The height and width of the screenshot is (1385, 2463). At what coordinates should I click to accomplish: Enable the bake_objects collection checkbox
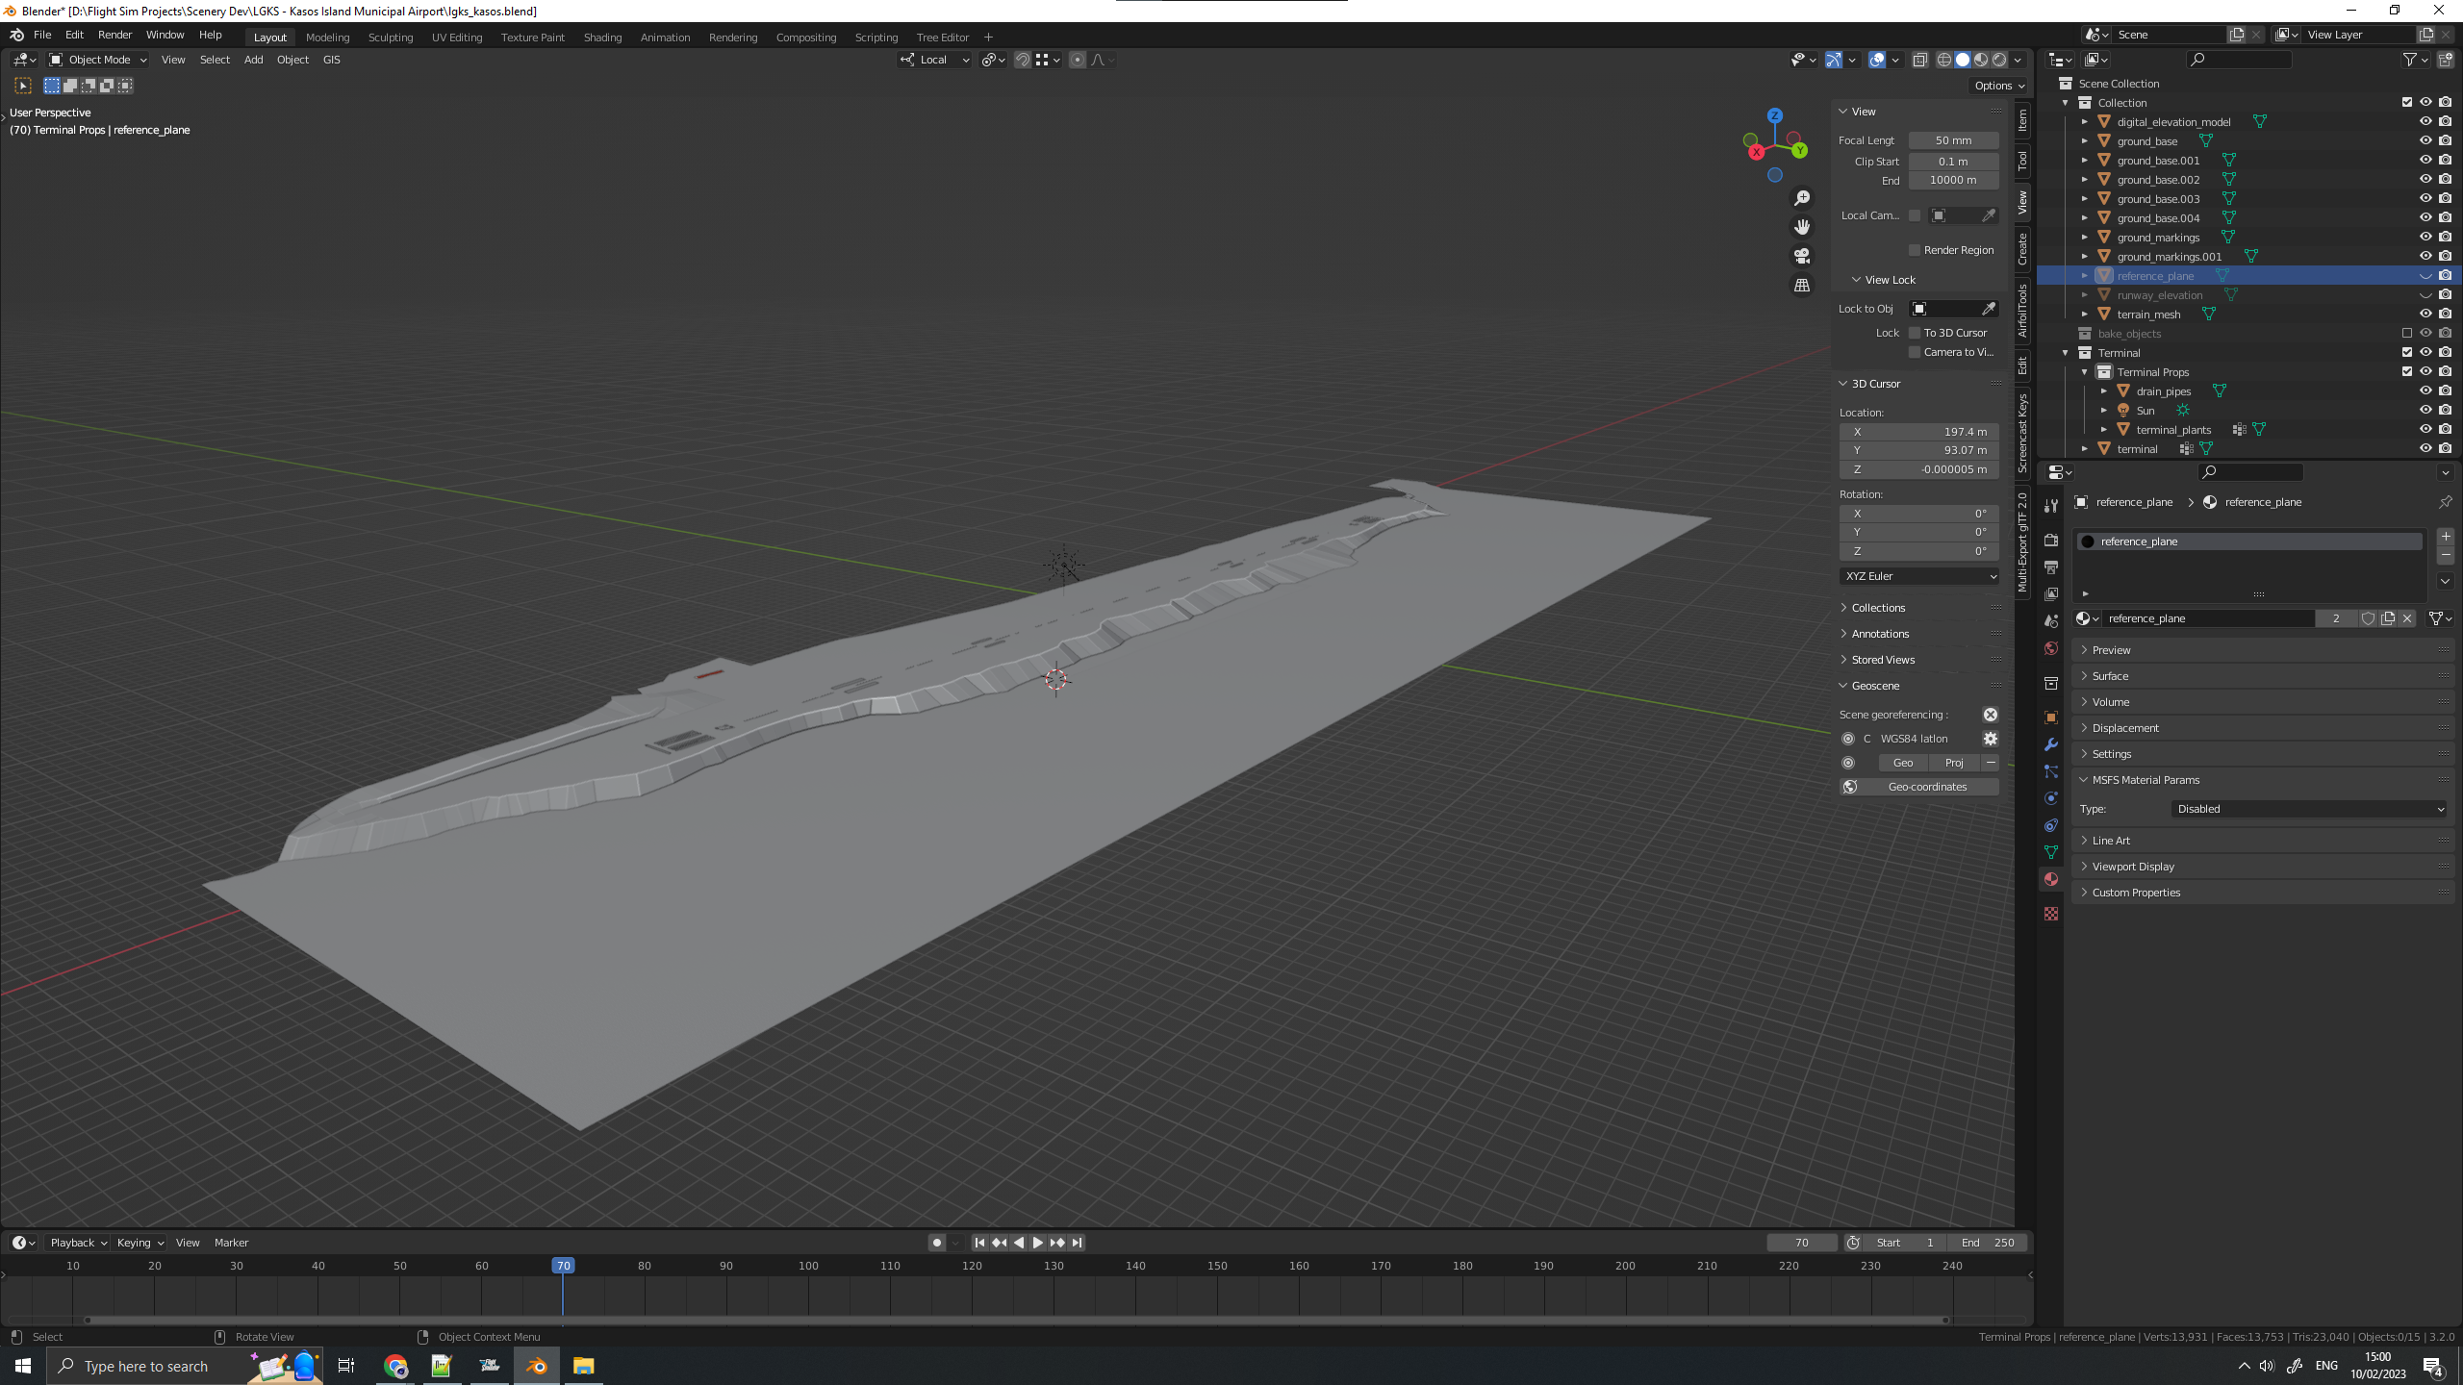[x=2407, y=334]
